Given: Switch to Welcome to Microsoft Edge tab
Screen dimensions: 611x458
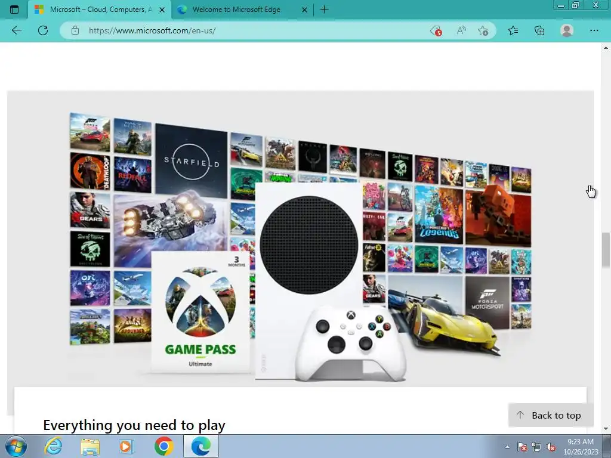Looking at the screenshot, I should pyautogui.click(x=242, y=10).
